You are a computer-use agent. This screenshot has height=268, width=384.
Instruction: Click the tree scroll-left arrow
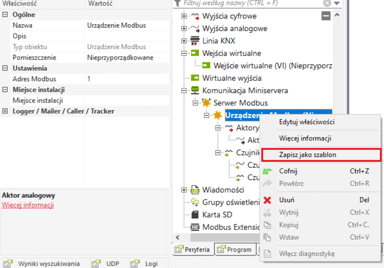click(177, 238)
